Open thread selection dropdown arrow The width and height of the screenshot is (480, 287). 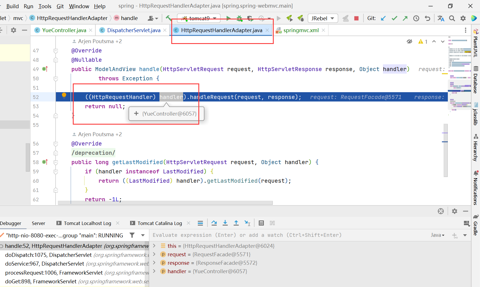pos(143,235)
